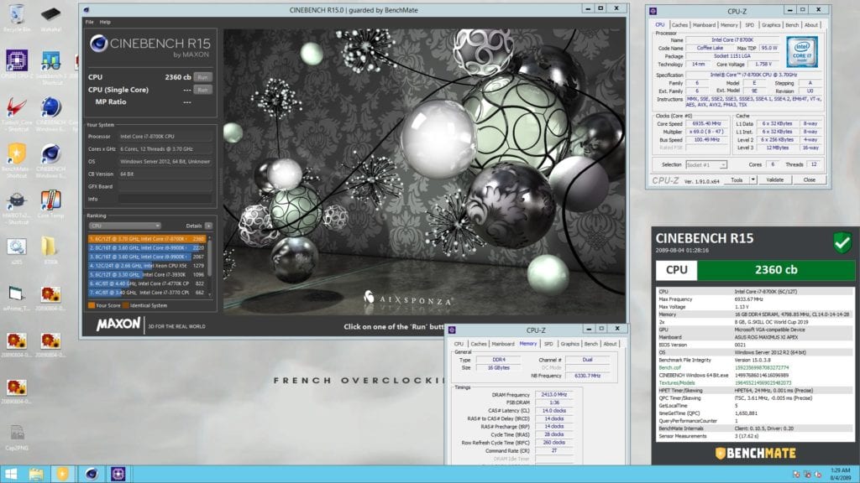Switch to BenchMate on the taskbar
Viewport: 860px width, 483px height.
(x=62, y=475)
